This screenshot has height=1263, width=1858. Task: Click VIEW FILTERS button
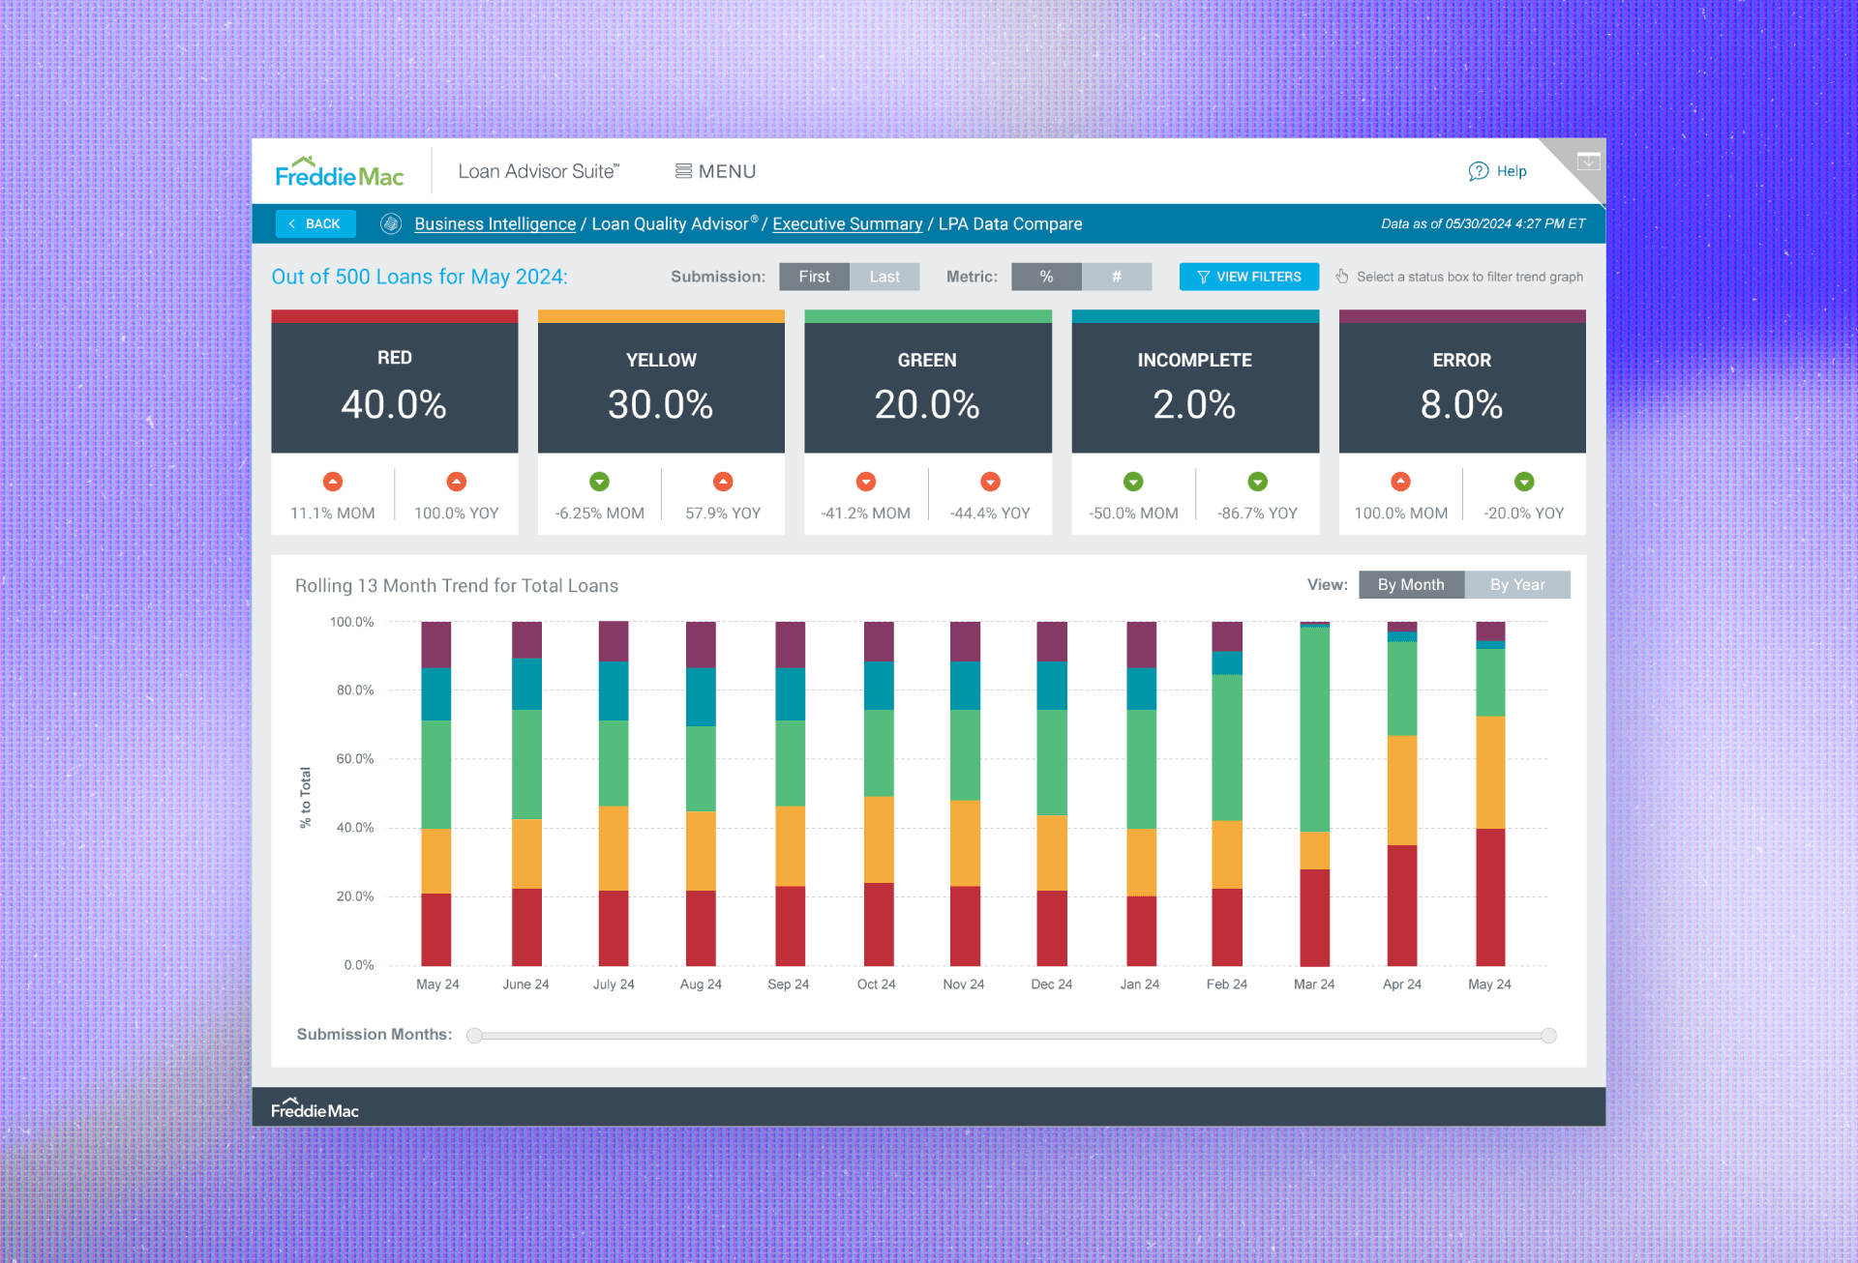coord(1248,277)
